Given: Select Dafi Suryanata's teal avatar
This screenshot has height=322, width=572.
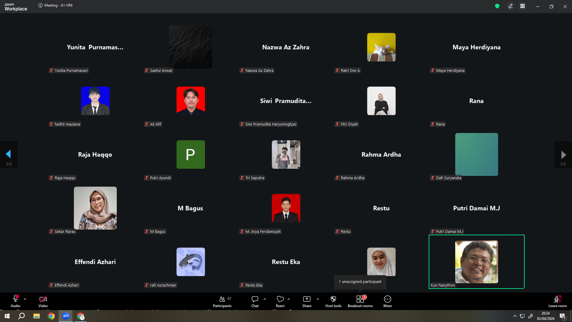Looking at the screenshot, I should coord(477,154).
